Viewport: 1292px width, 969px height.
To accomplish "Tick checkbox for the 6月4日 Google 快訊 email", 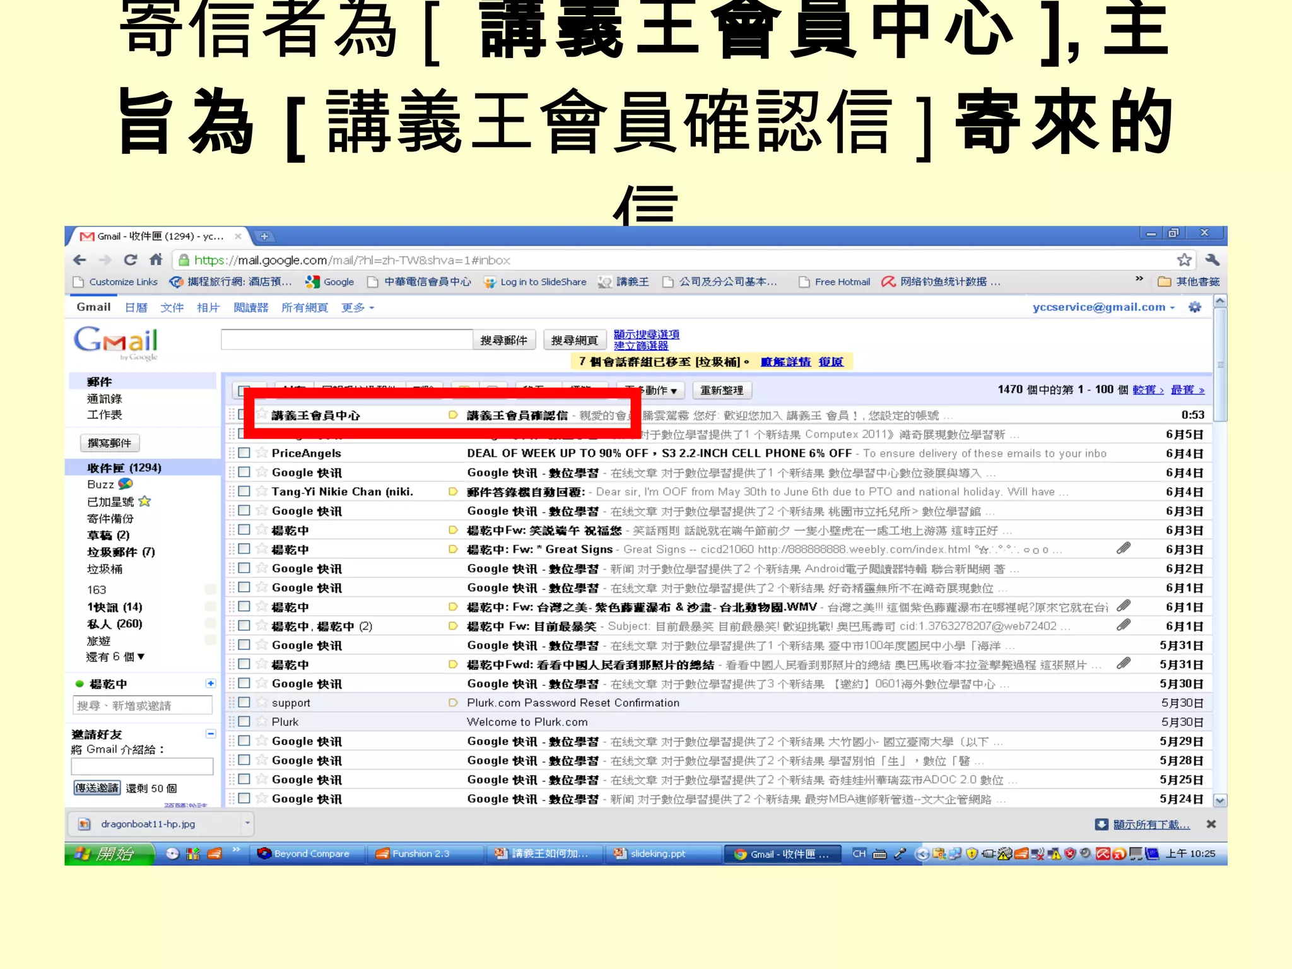I will click(244, 472).
